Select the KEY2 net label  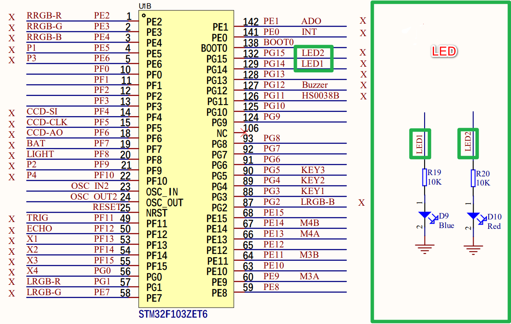(x=312, y=180)
